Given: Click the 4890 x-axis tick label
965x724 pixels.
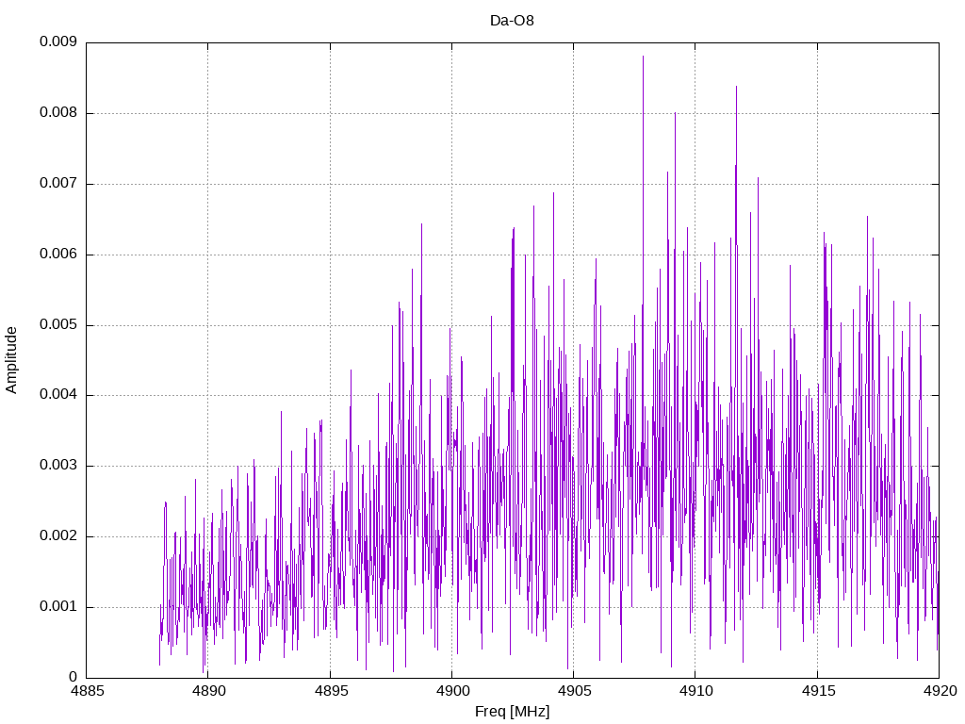Looking at the screenshot, I should coord(208,691).
